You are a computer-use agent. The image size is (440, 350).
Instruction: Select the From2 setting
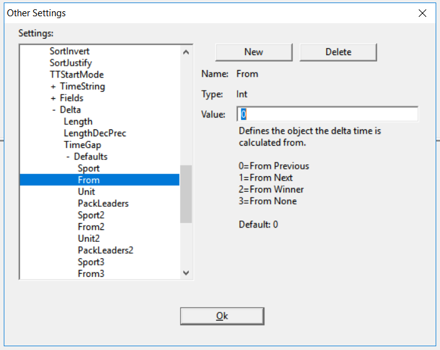91,227
